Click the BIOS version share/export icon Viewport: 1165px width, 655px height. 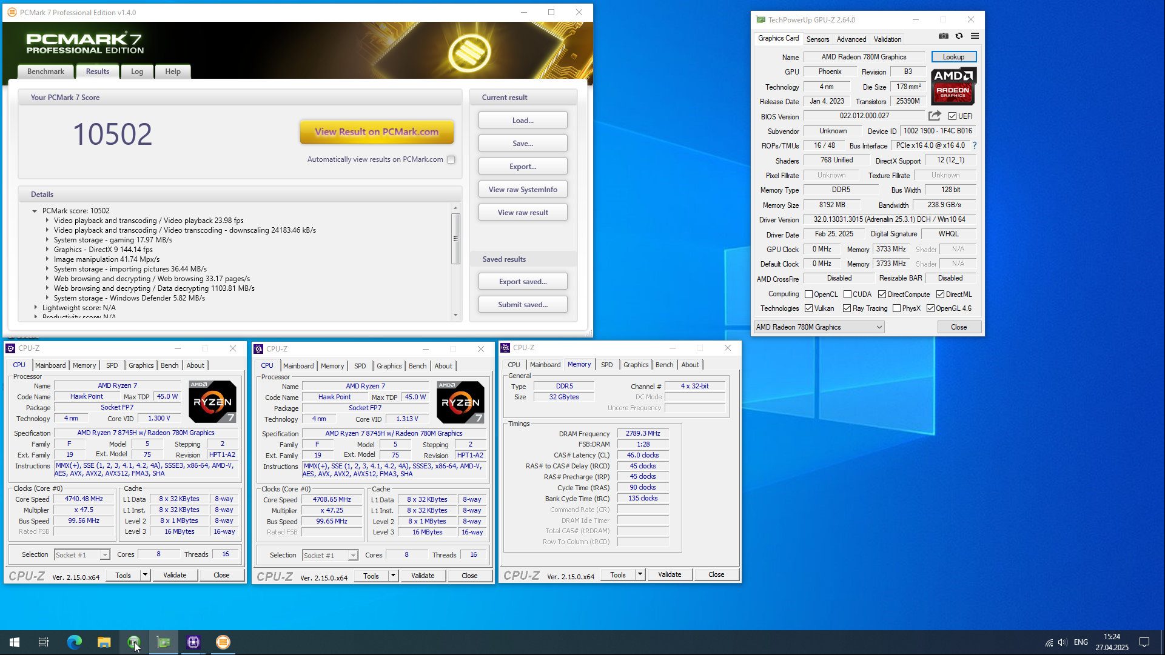click(935, 116)
